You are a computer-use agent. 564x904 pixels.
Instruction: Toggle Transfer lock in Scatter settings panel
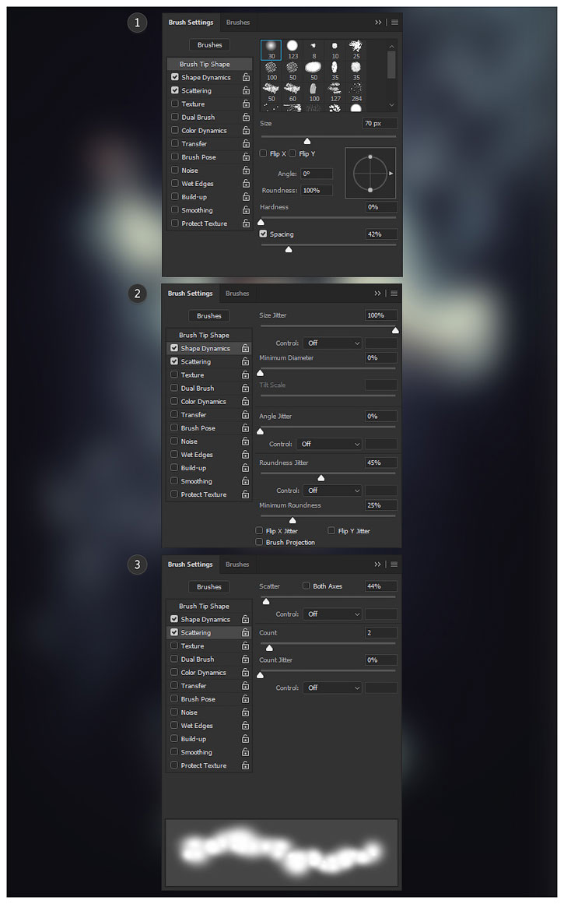click(x=245, y=685)
